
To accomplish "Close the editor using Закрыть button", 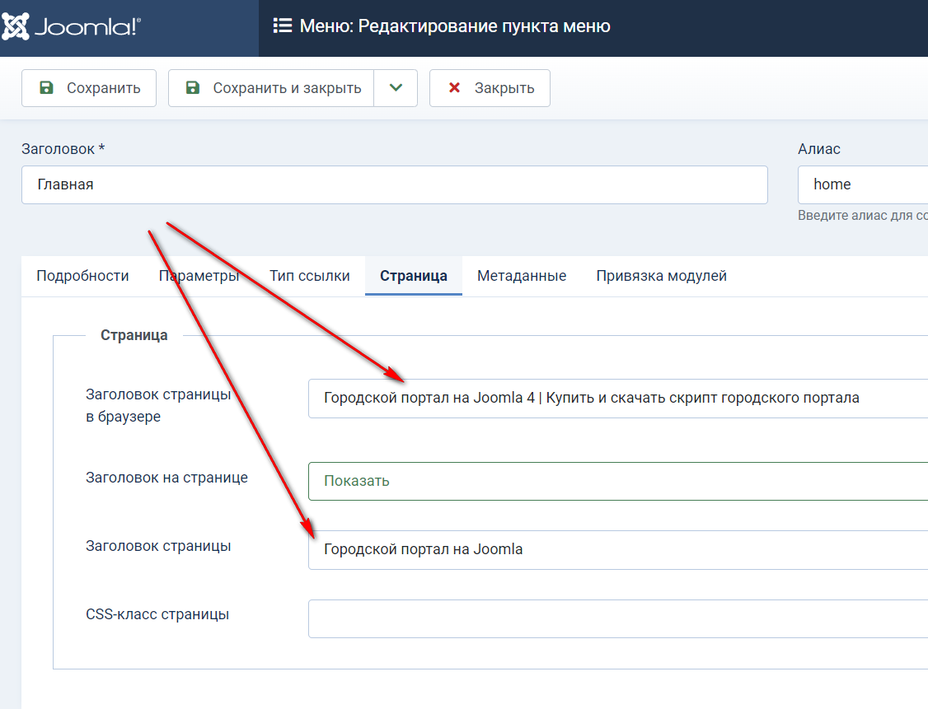I will (490, 88).
